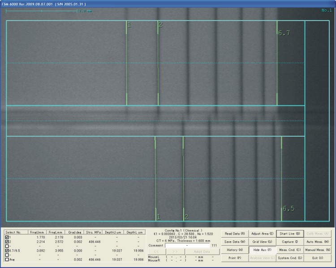
Task: Uncheck the fringe 2 row checkbox
Action: (7, 241)
